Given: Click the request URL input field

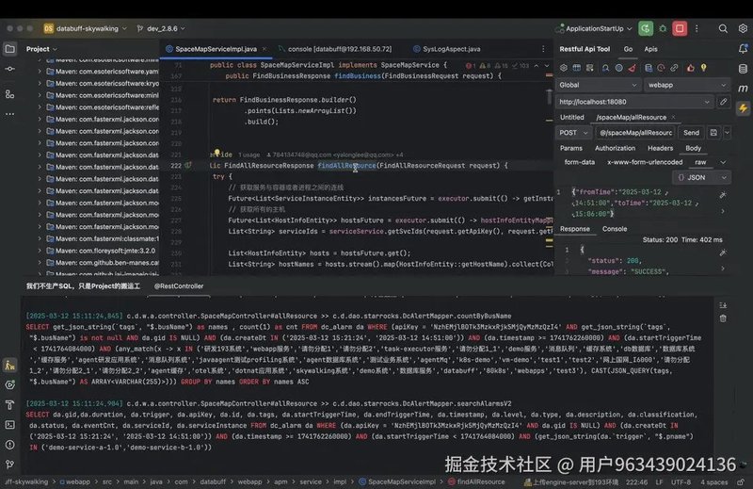Looking at the screenshot, I should (635, 133).
